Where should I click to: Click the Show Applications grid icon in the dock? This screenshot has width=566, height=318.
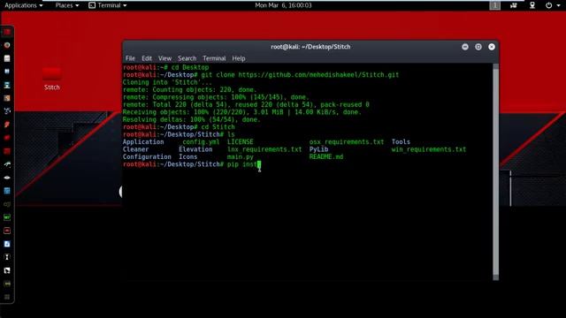pos(7,297)
